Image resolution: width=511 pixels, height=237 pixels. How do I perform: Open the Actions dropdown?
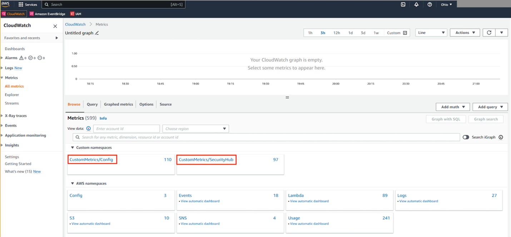coord(465,32)
